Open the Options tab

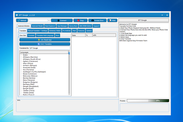pos(89,31)
